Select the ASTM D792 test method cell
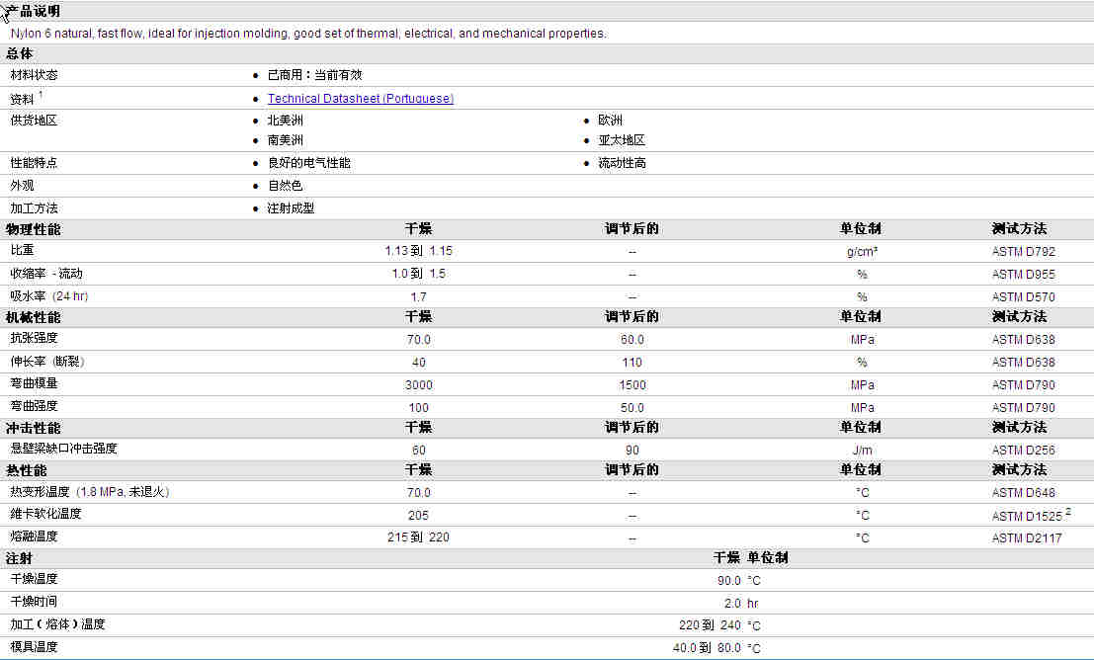Image resolution: width=1094 pixels, height=660 pixels. pyautogui.click(x=1023, y=251)
